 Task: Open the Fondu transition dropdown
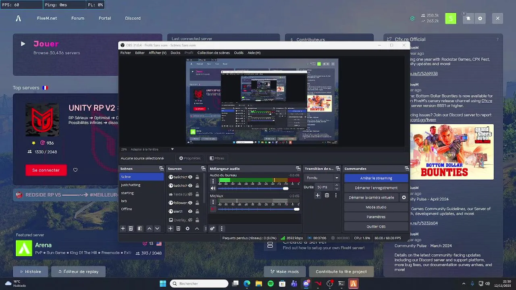[x=322, y=178]
